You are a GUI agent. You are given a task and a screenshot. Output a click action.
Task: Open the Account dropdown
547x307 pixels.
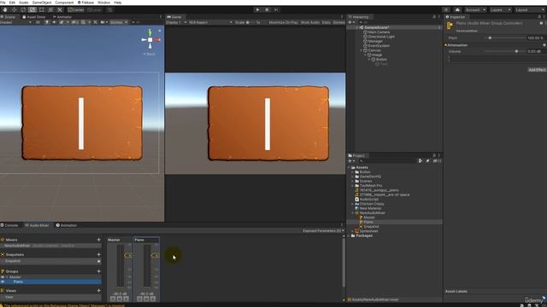click(475, 9)
